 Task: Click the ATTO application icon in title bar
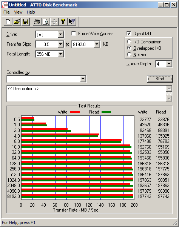[x=5, y=5]
